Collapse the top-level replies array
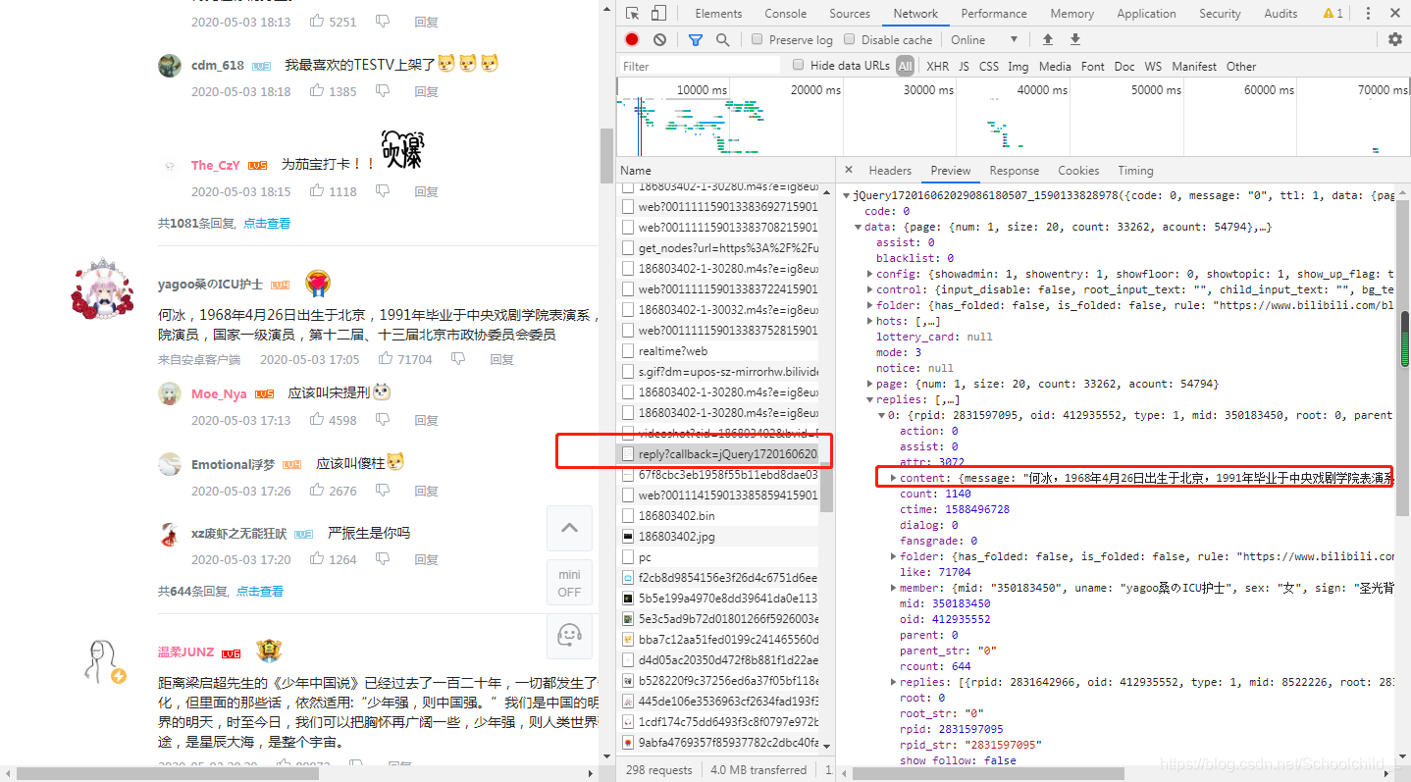Screen dimensions: 1411x782 pyautogui.click(x=870, y=399)
